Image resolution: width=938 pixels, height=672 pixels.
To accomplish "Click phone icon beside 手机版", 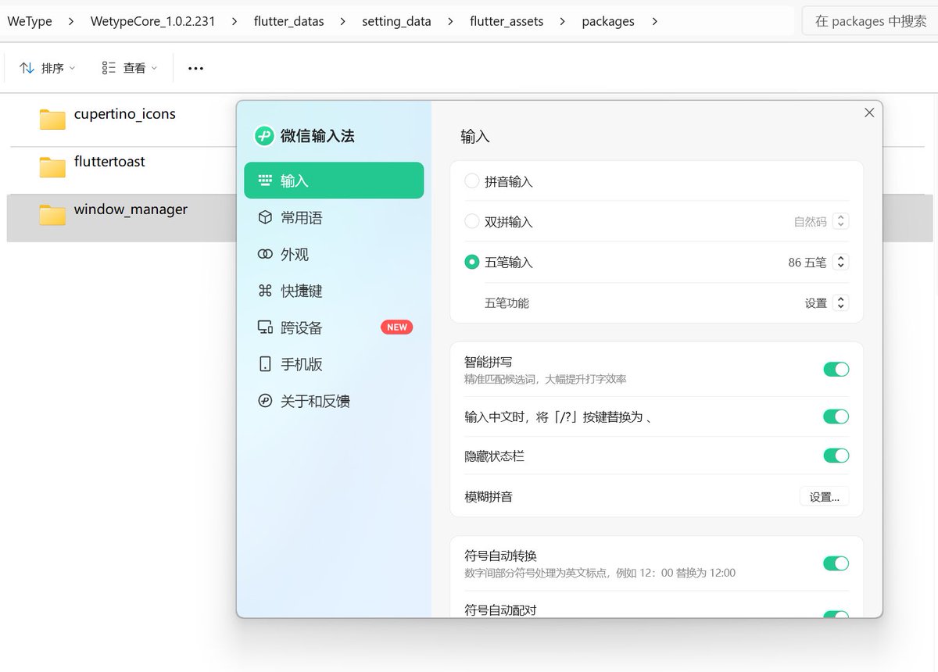I will pyautogui.click(x=265, y=364).
